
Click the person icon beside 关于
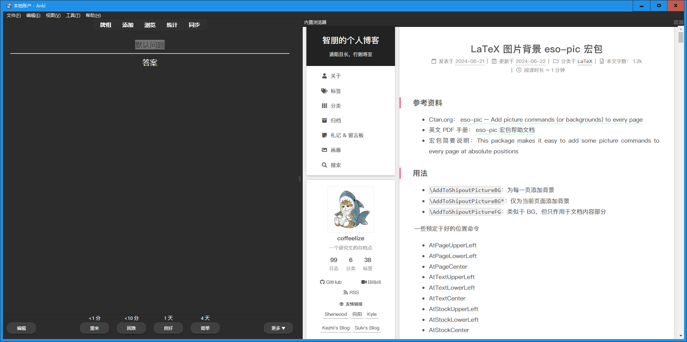324,76
